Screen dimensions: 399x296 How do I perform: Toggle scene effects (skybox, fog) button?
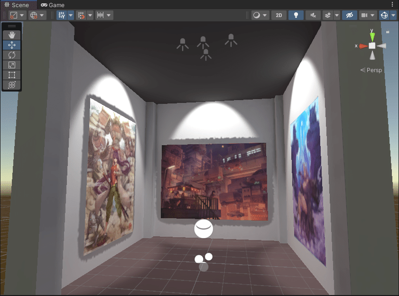328,15
